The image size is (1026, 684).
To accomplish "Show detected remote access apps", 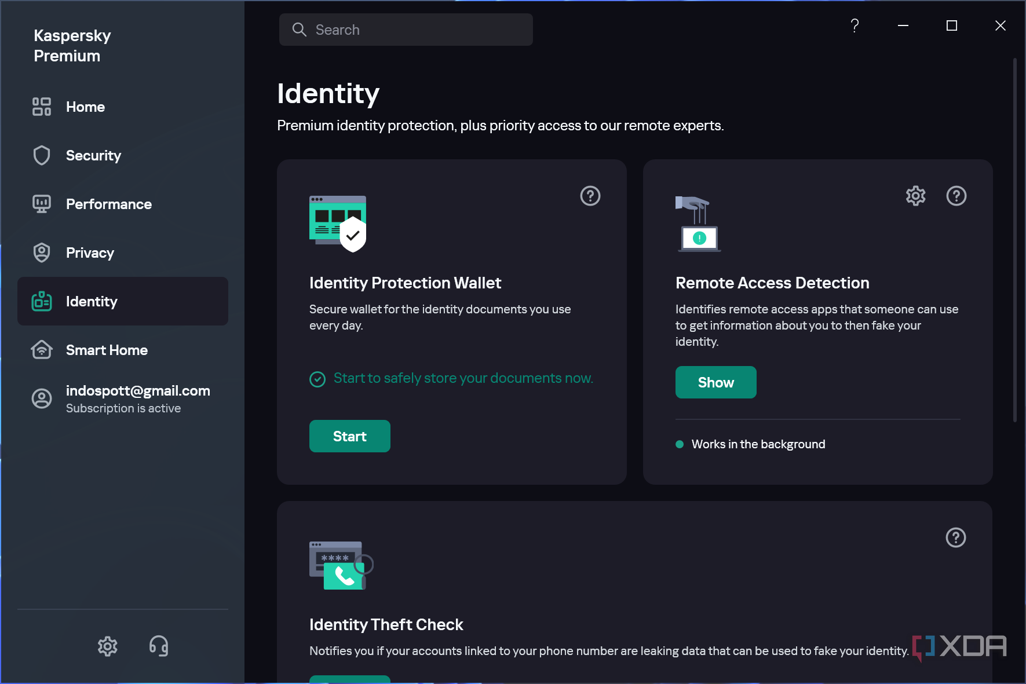I will click(716, 382).
